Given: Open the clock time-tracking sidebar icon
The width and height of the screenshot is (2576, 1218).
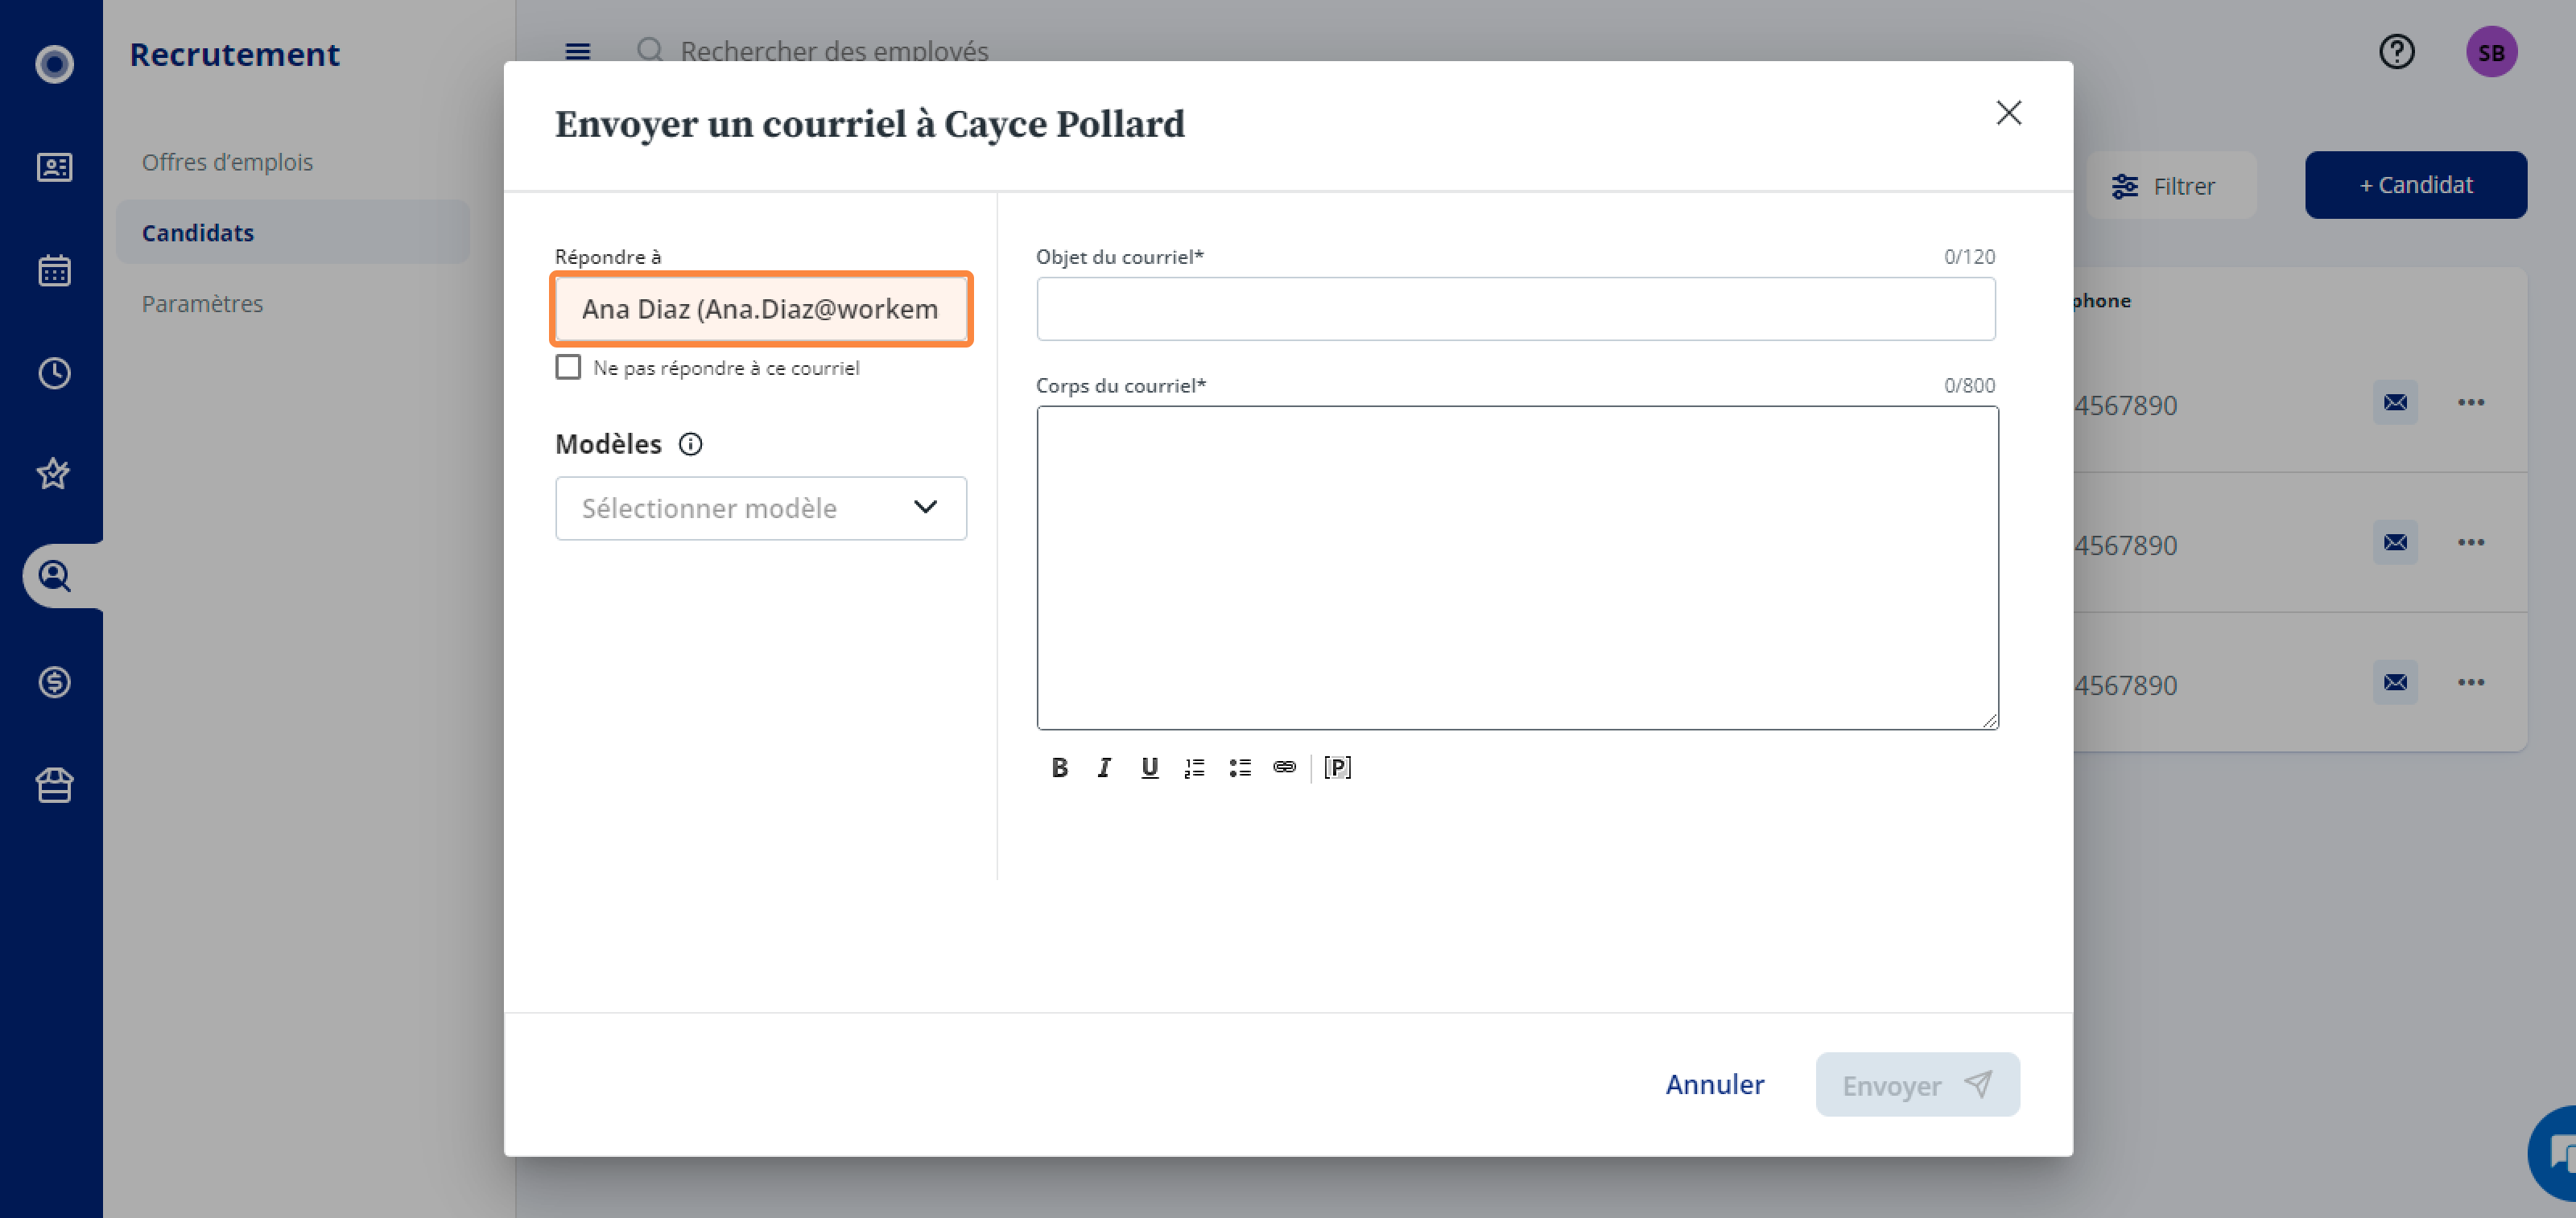Looking at the screenshot, I should pyautogui.click(x=54, y=374).
